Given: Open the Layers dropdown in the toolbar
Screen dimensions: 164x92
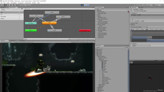Looking at the screenshot, I should [158, 5].
